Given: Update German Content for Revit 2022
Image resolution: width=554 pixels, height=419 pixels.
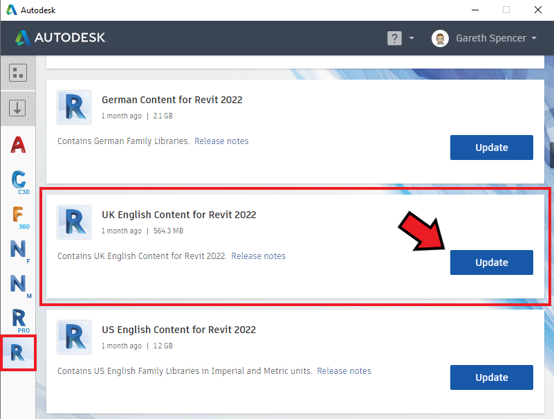Looking at the screenshot, I should 492,148.
